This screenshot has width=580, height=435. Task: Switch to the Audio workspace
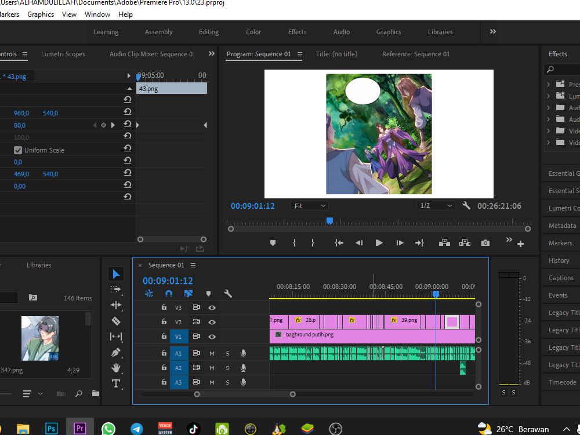click(x=342, y=32)
